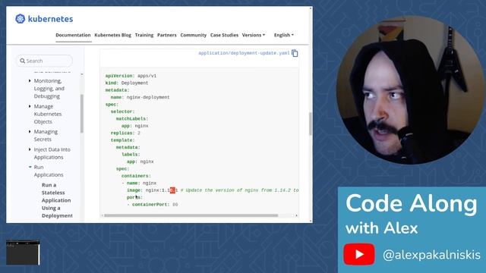This screenshot has height=273, width=486.
Task: Click the code scrollbar left arrow
Action: (x=102, y=215)
